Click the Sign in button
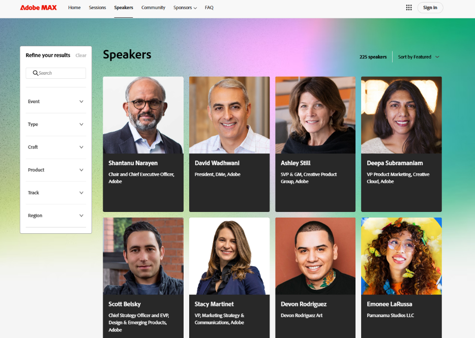475x338 pixels. 430,8
